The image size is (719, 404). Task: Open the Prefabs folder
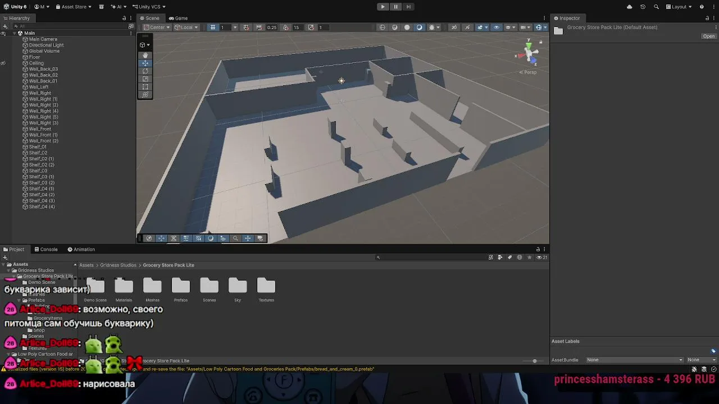point(181,290)
